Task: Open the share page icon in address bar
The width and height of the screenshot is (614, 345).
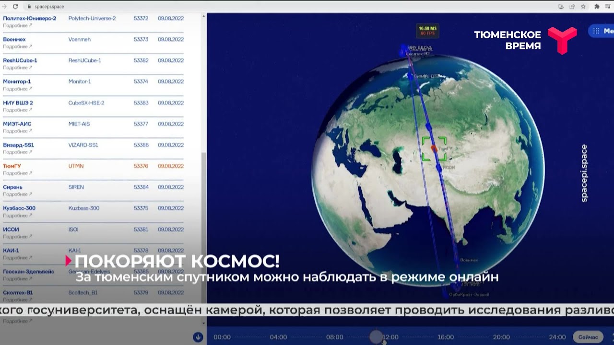Action: pos(572,7)
